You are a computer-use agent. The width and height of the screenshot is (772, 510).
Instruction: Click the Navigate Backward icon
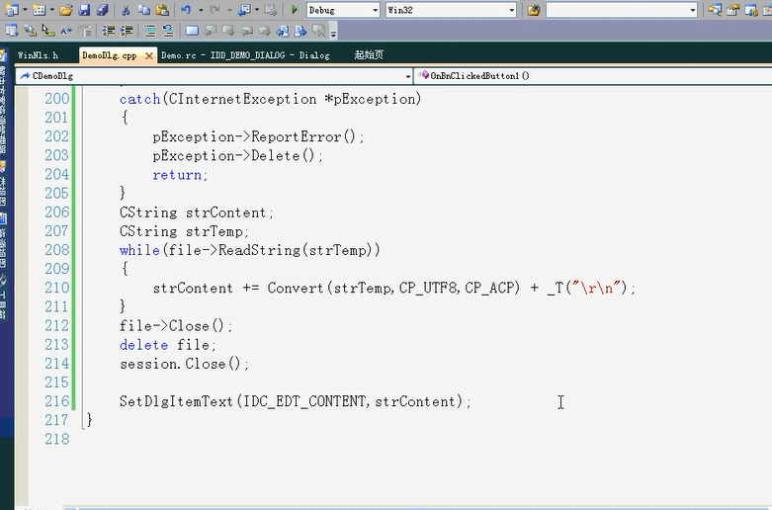[x=244, y=10]
